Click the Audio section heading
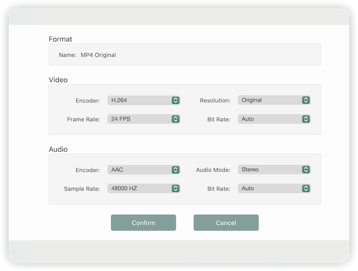 coord(58,149)
